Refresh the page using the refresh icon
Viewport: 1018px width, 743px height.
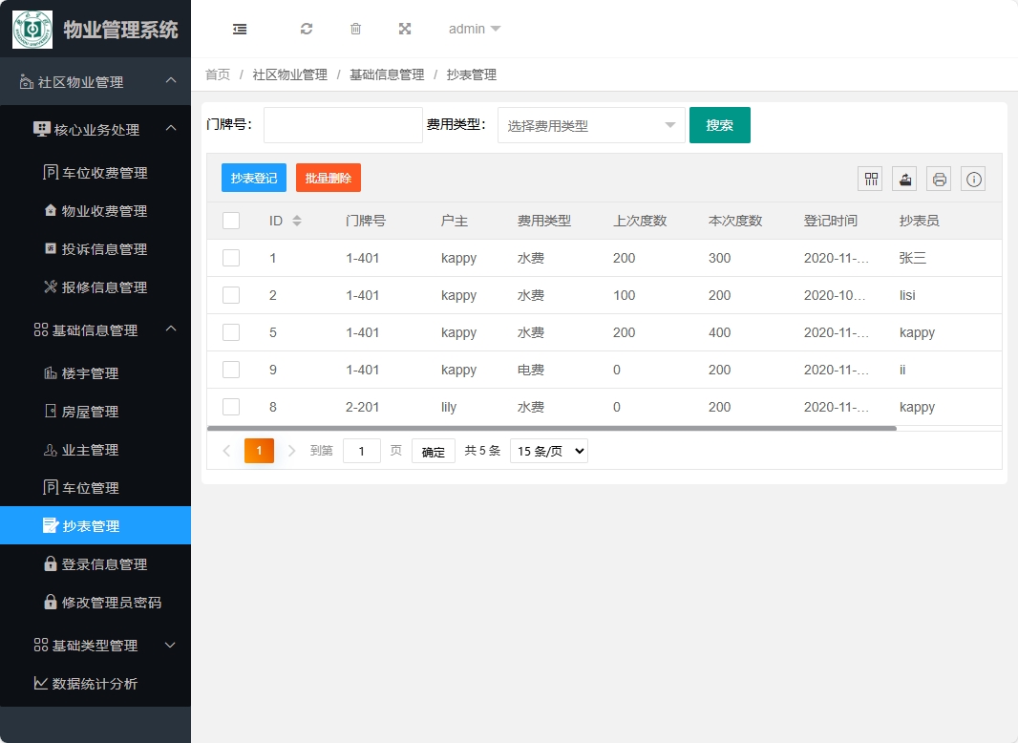[x=307, y=29]
